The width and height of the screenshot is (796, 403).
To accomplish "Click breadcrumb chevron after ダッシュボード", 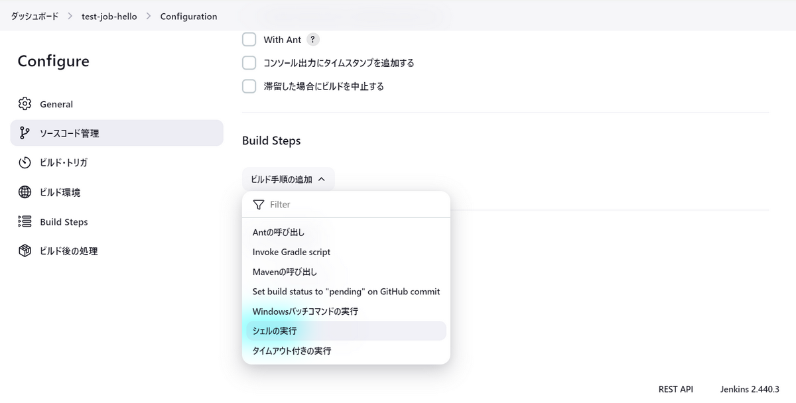I will click(70, 16).
